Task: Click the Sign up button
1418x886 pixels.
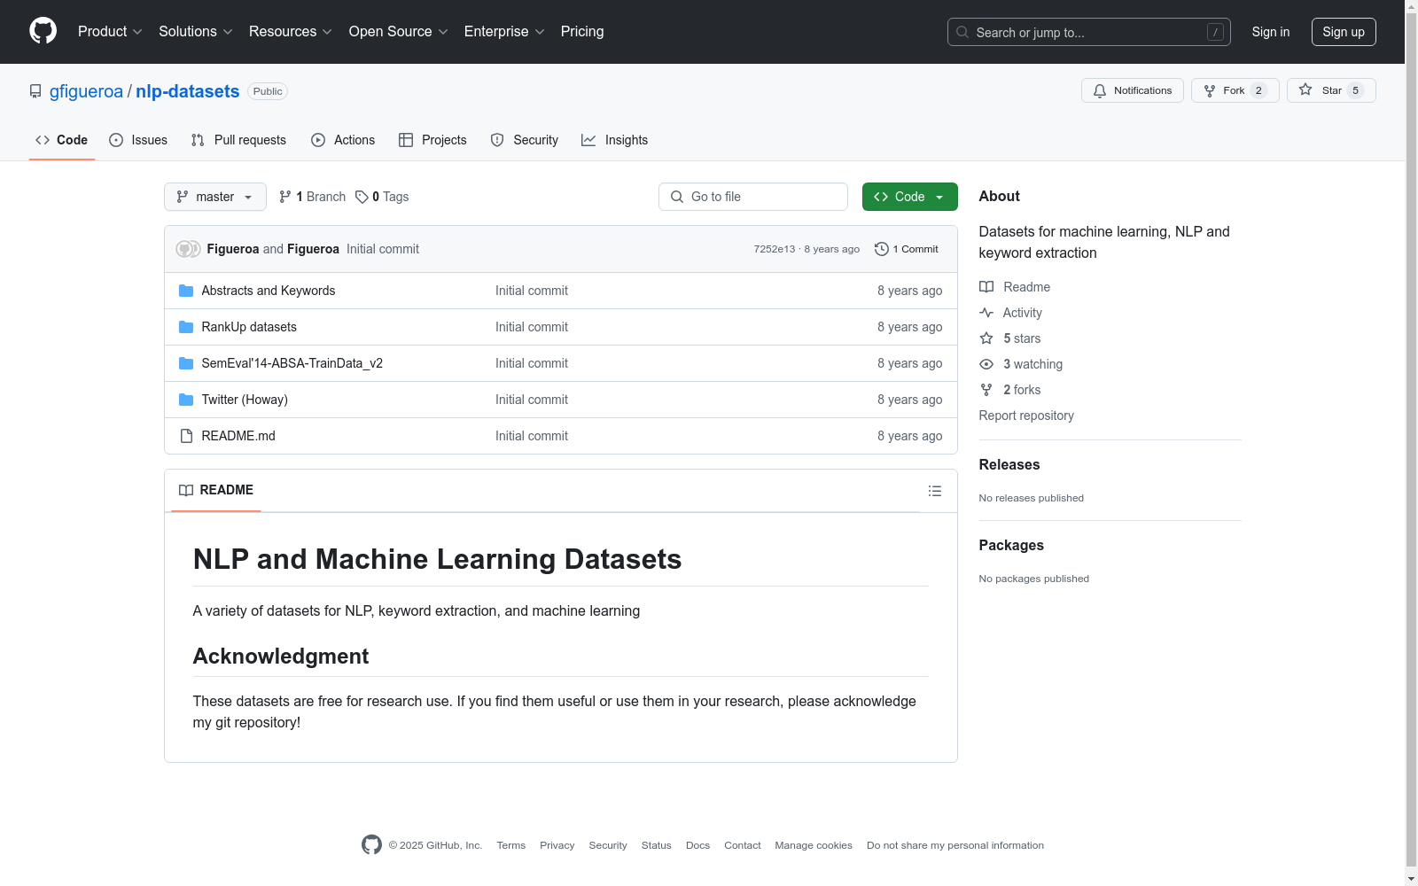Action: click(1344, 32)
